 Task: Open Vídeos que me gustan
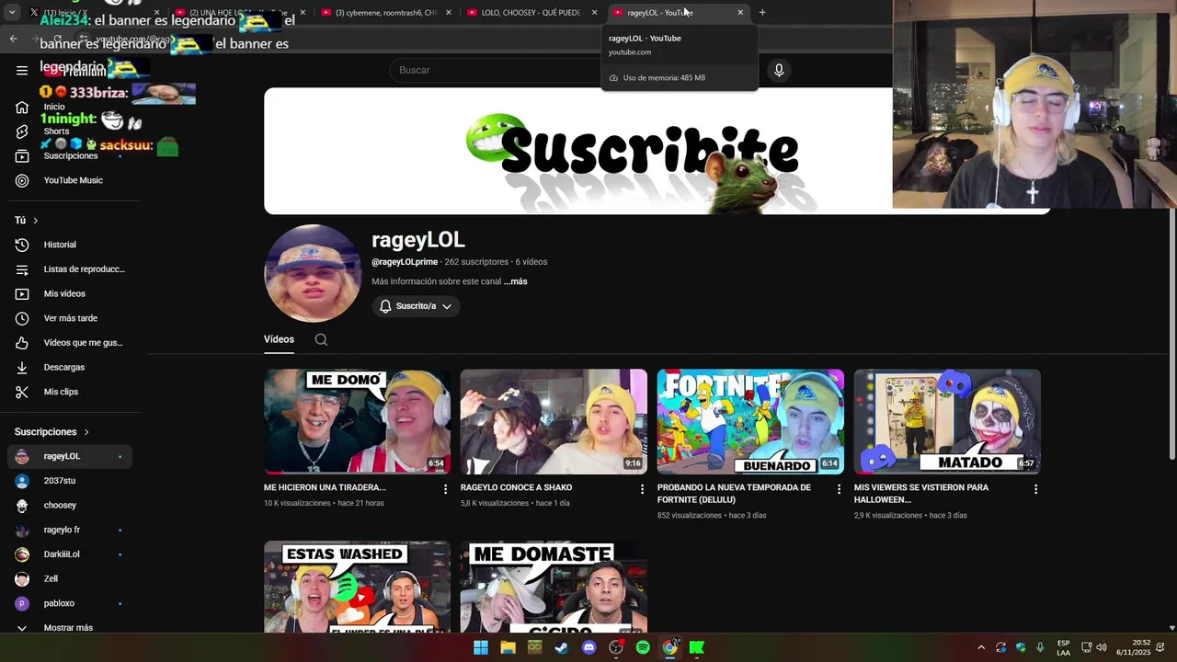(x=70, y=343)
